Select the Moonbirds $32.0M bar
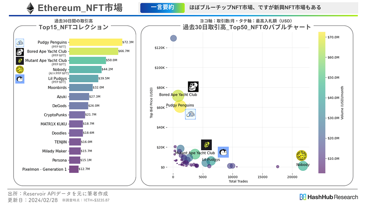 coord(81,88)
